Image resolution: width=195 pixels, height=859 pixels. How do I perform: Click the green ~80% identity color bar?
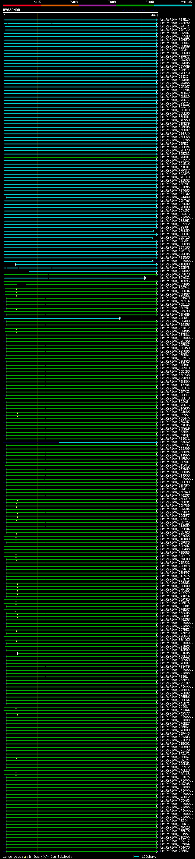click(x=135, y=5)
